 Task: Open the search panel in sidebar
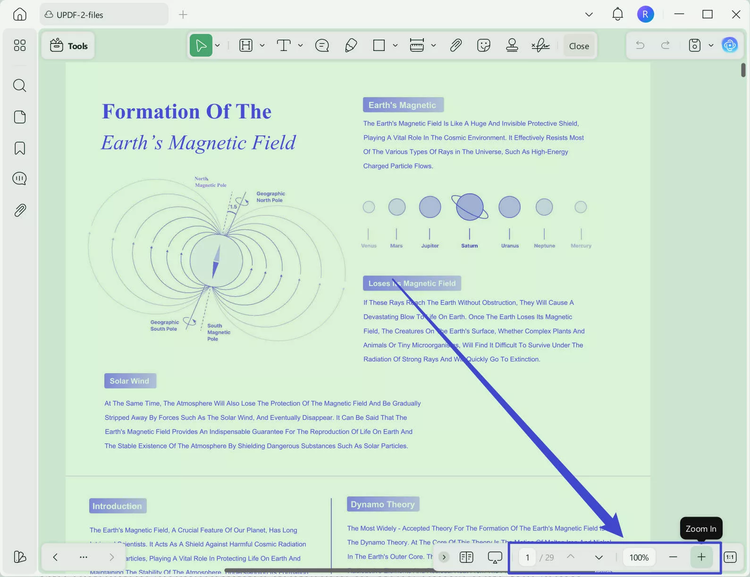pyautogui.click(x=20, y=85)
